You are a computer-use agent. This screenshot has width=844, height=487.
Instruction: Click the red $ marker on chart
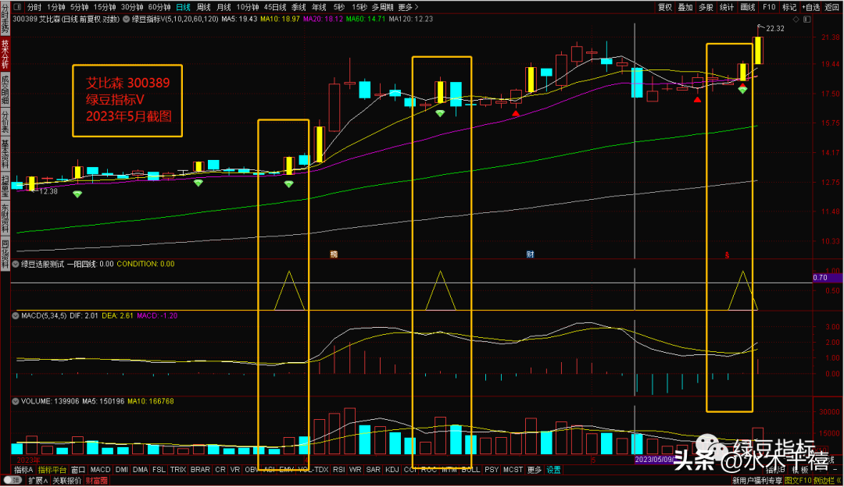pyautogui.click(x=727, y=255)
